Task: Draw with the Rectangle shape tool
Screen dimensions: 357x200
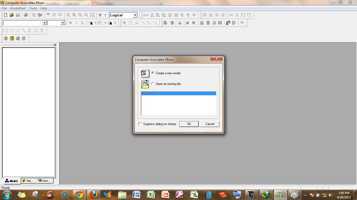Action: pyautogui.click(x=5, y=31)
